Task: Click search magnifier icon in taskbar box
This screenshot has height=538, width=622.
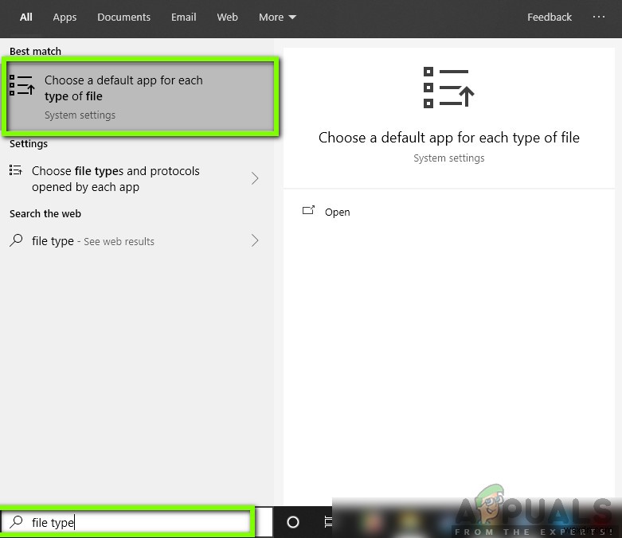Action: pos(16,522)
